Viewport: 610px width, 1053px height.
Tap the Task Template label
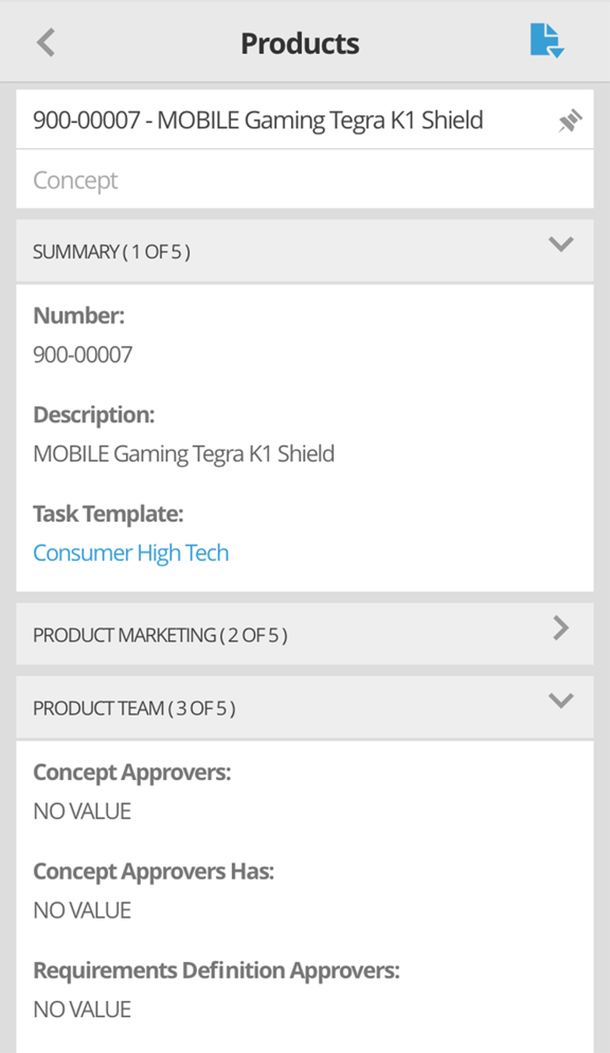(108, 514)
